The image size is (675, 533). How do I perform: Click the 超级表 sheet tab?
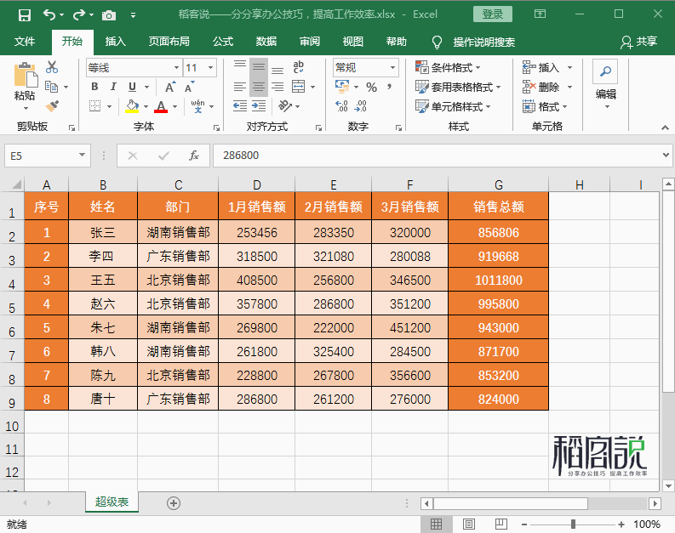pyautogui.click(x=112, y=502)
